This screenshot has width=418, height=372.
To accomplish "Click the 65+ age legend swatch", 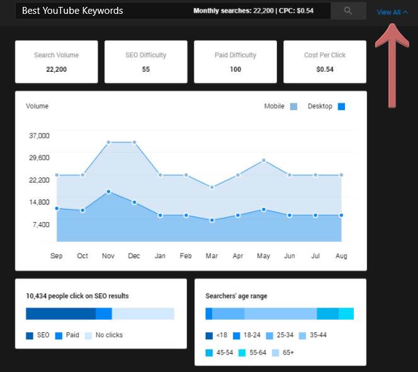I will (275, 353).
